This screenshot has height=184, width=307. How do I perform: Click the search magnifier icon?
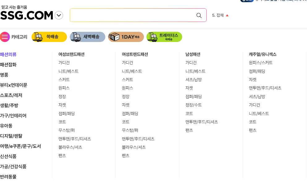pyautogui.click(x=199, y=15)
